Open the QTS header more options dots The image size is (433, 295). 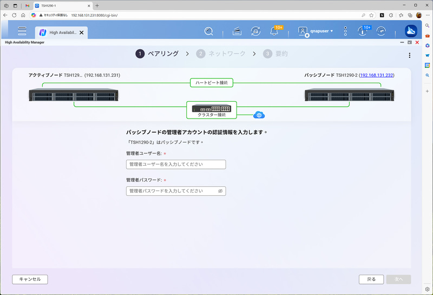click(x=345, y=31)
